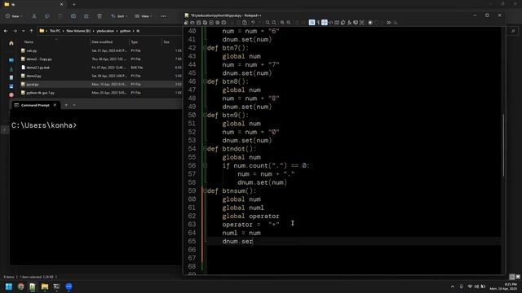Viewport: 522px width, 293px height.
Task: Open the New dropdown in File Explorer
Action: pos(14,16)
